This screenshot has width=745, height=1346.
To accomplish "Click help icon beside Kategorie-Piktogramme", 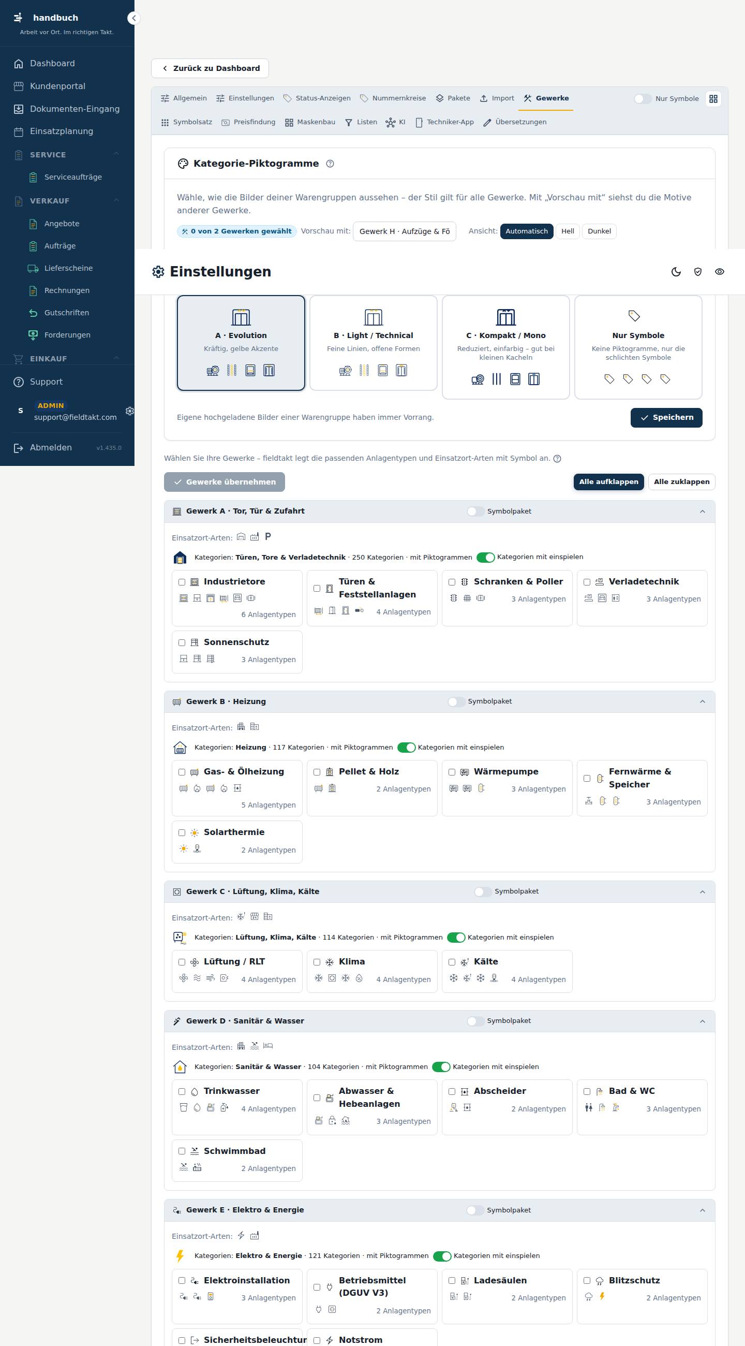I will click(330, 164).
